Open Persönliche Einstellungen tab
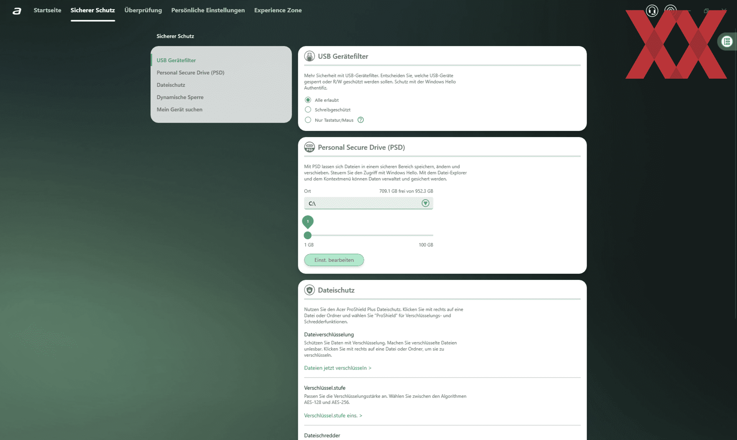Image resolution: width=737 pixels, height=440 pixels. [x=208, y=10]
